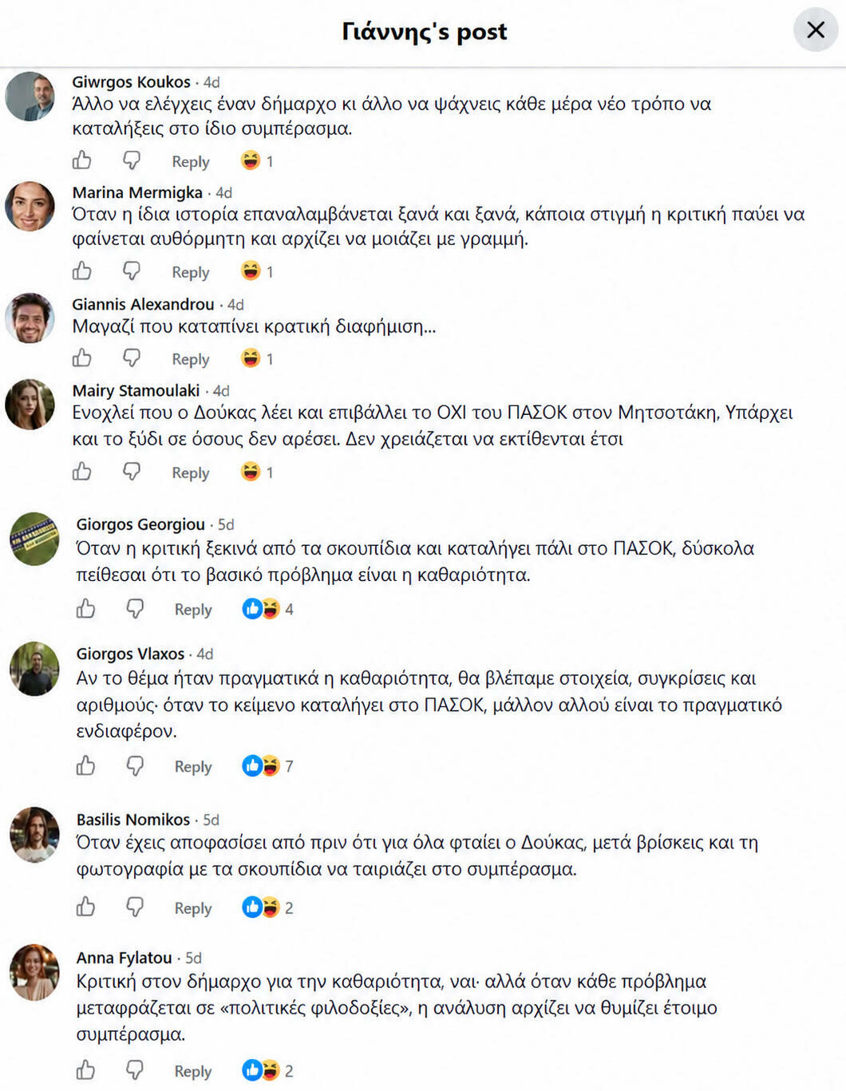846x1091 pixels.
Task: Like Giwrgos Koukos's comment with thumbs up
Action: [82, 160]
